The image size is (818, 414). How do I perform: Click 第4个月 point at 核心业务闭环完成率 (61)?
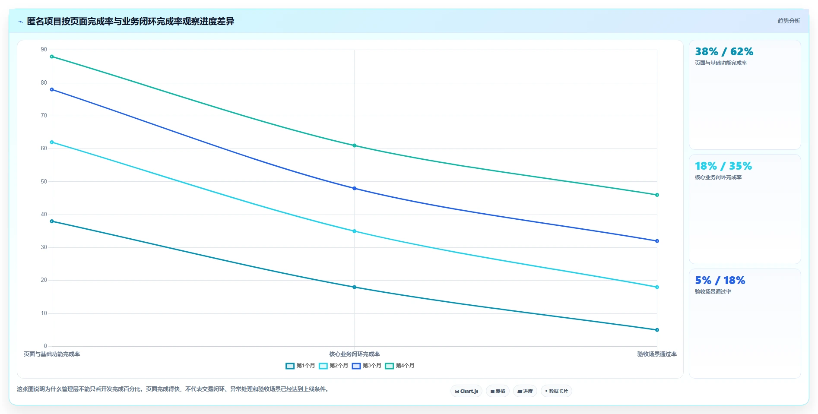pos(355,145)
